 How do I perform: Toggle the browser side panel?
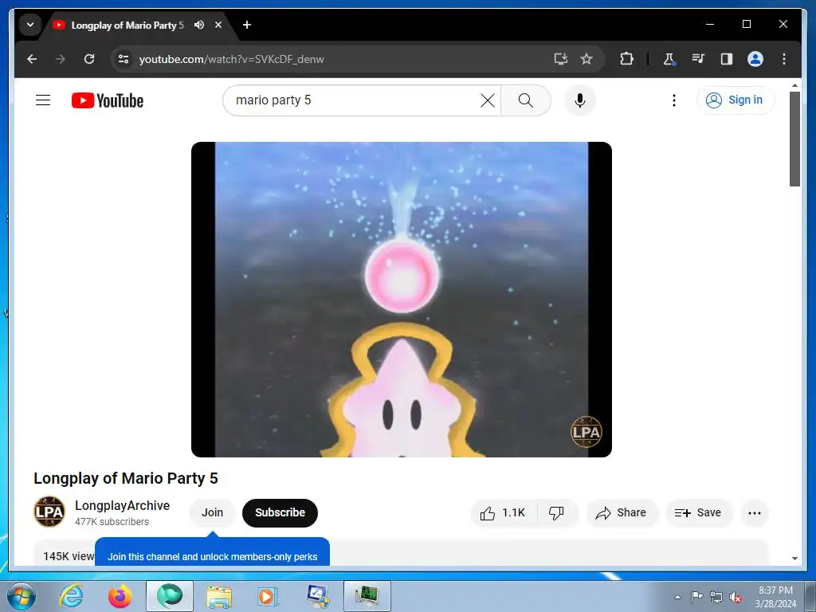point(727,59)
